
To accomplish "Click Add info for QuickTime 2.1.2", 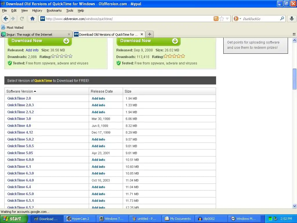I will point(98,112).
